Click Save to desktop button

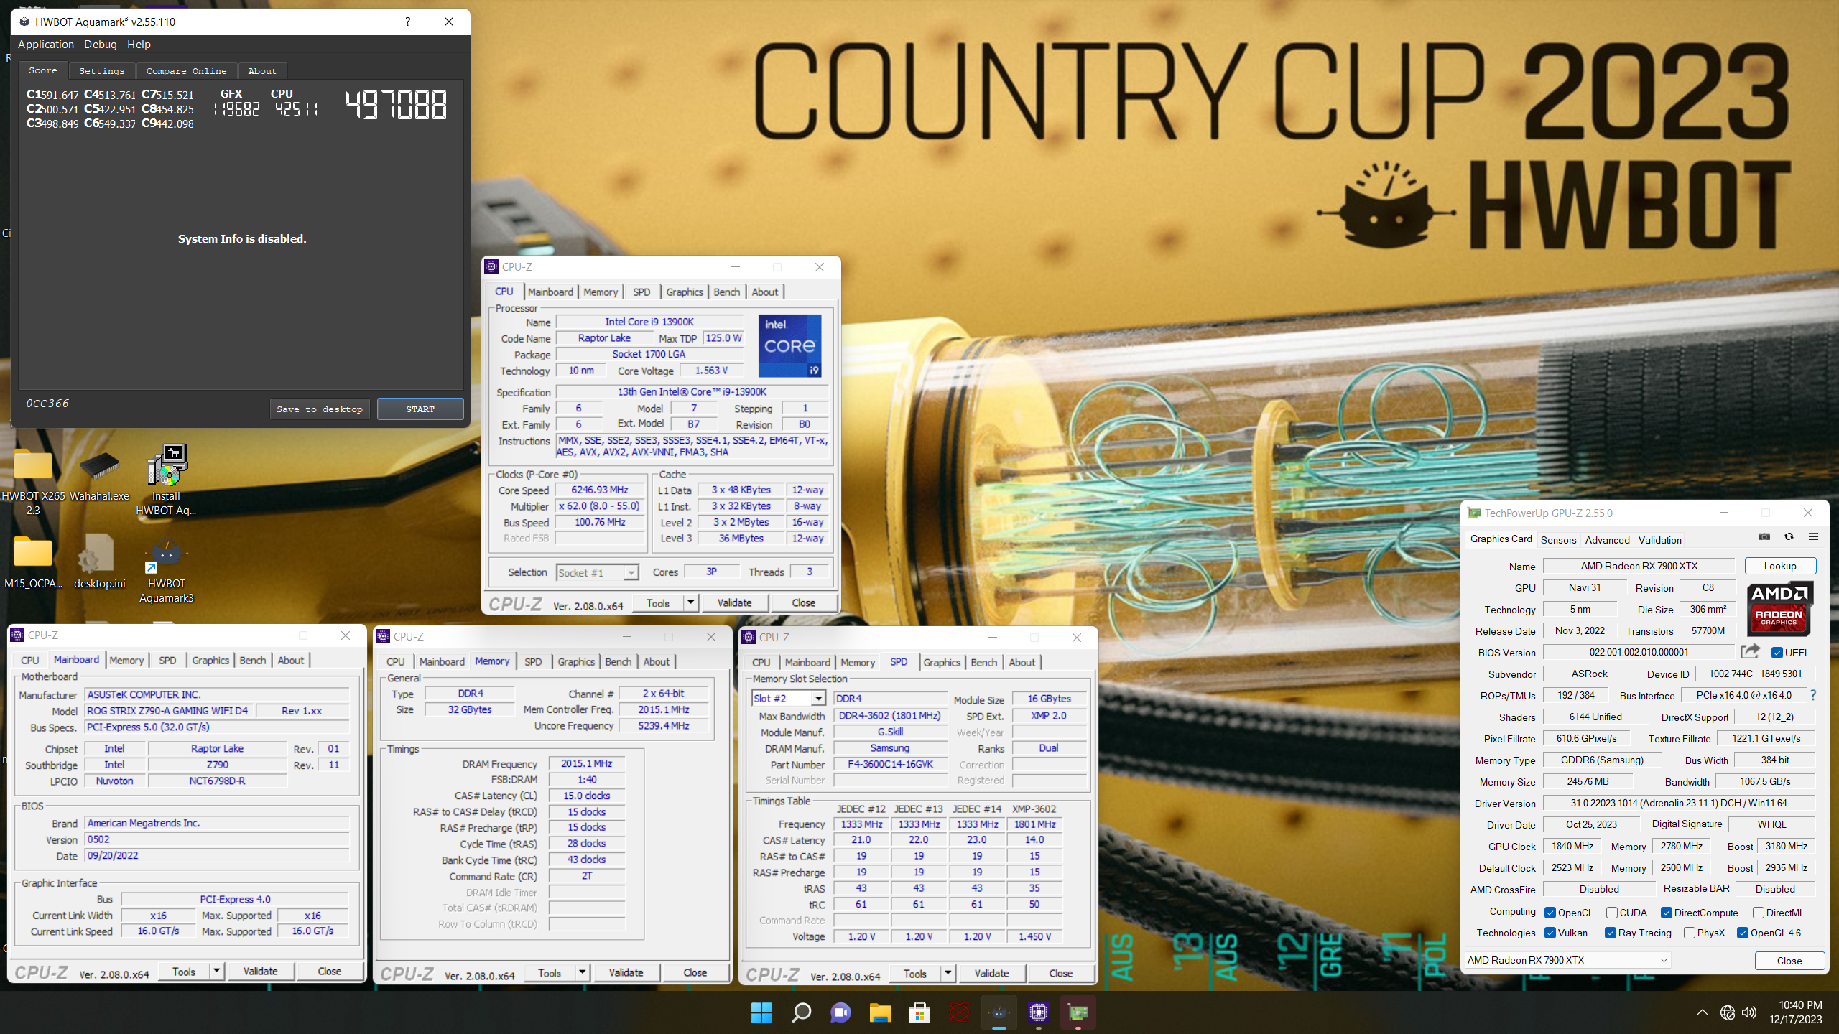pyautogui.click(x=320, y=409)
